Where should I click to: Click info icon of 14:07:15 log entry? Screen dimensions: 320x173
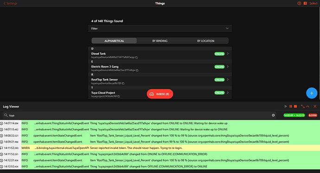(1, 129)
